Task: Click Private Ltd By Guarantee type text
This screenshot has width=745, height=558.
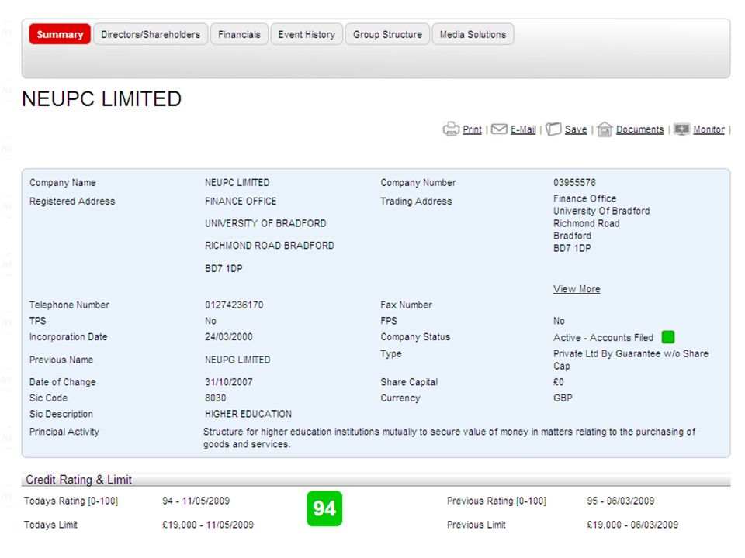Action: pos(631,360)
